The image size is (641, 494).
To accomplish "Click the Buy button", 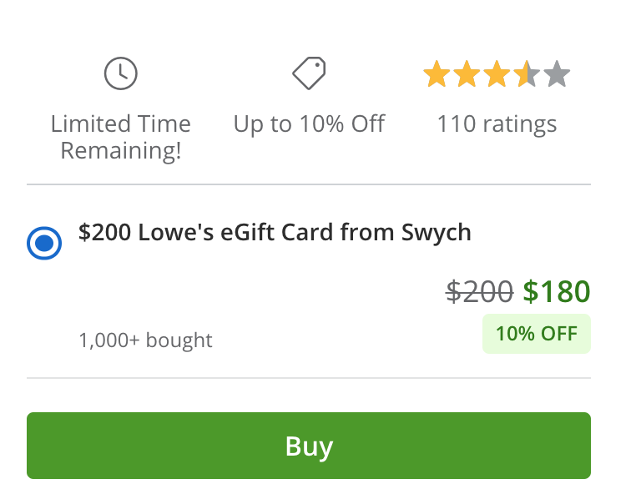I will (x=309, y=446).
